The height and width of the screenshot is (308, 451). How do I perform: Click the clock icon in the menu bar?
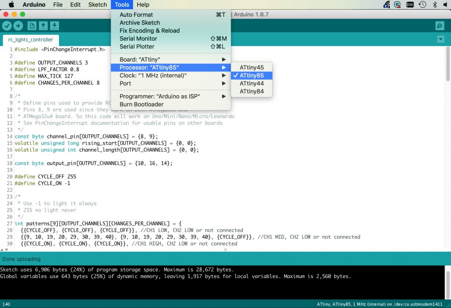tap(422, 5)
